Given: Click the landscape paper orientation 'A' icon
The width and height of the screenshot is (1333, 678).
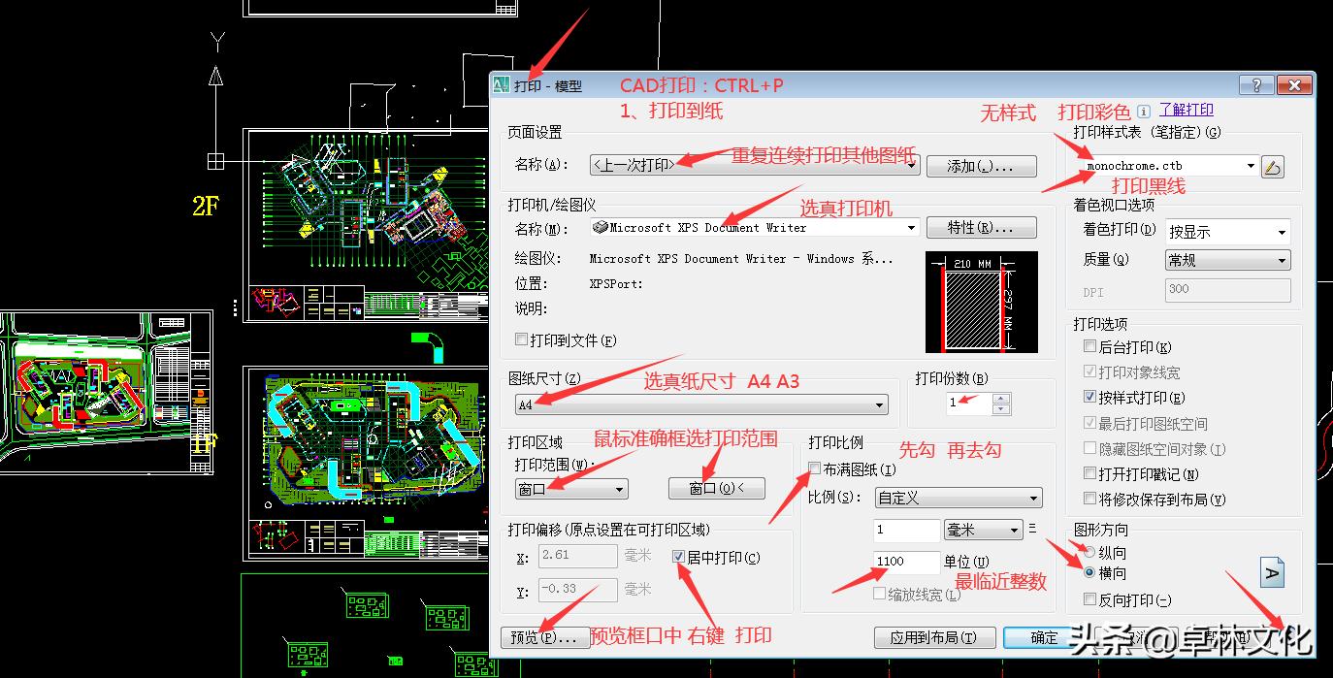Looking at the screenshot, I should click(x=1272, y=572).
